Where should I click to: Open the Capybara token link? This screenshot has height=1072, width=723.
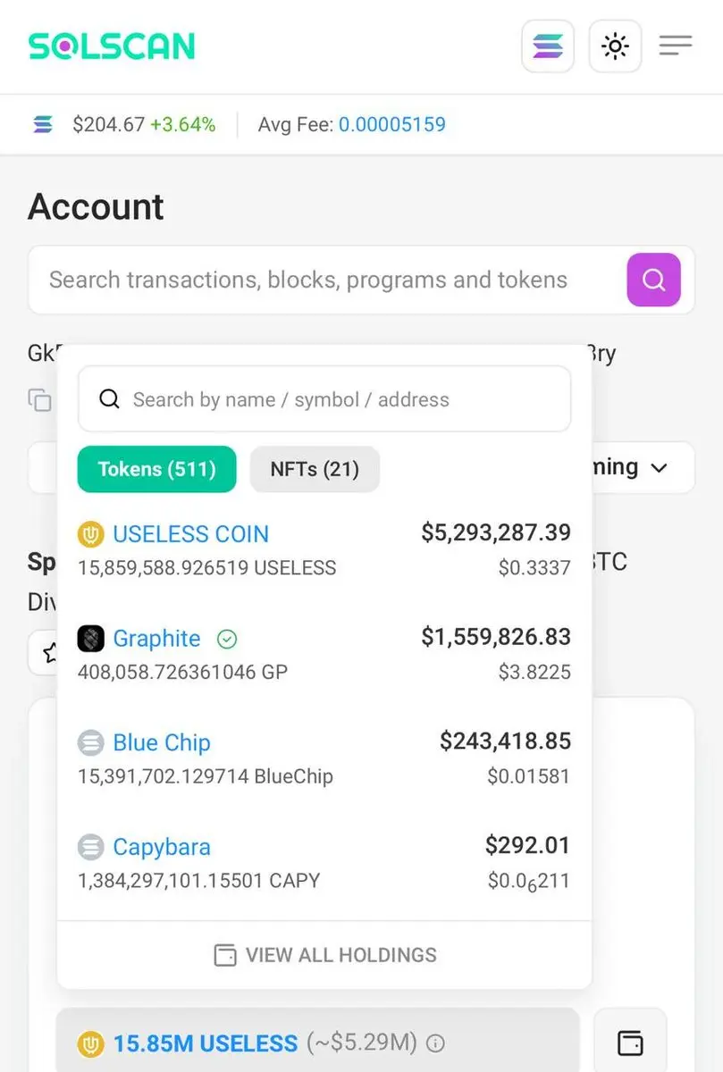pyautogui.click(x=162, y=847)
